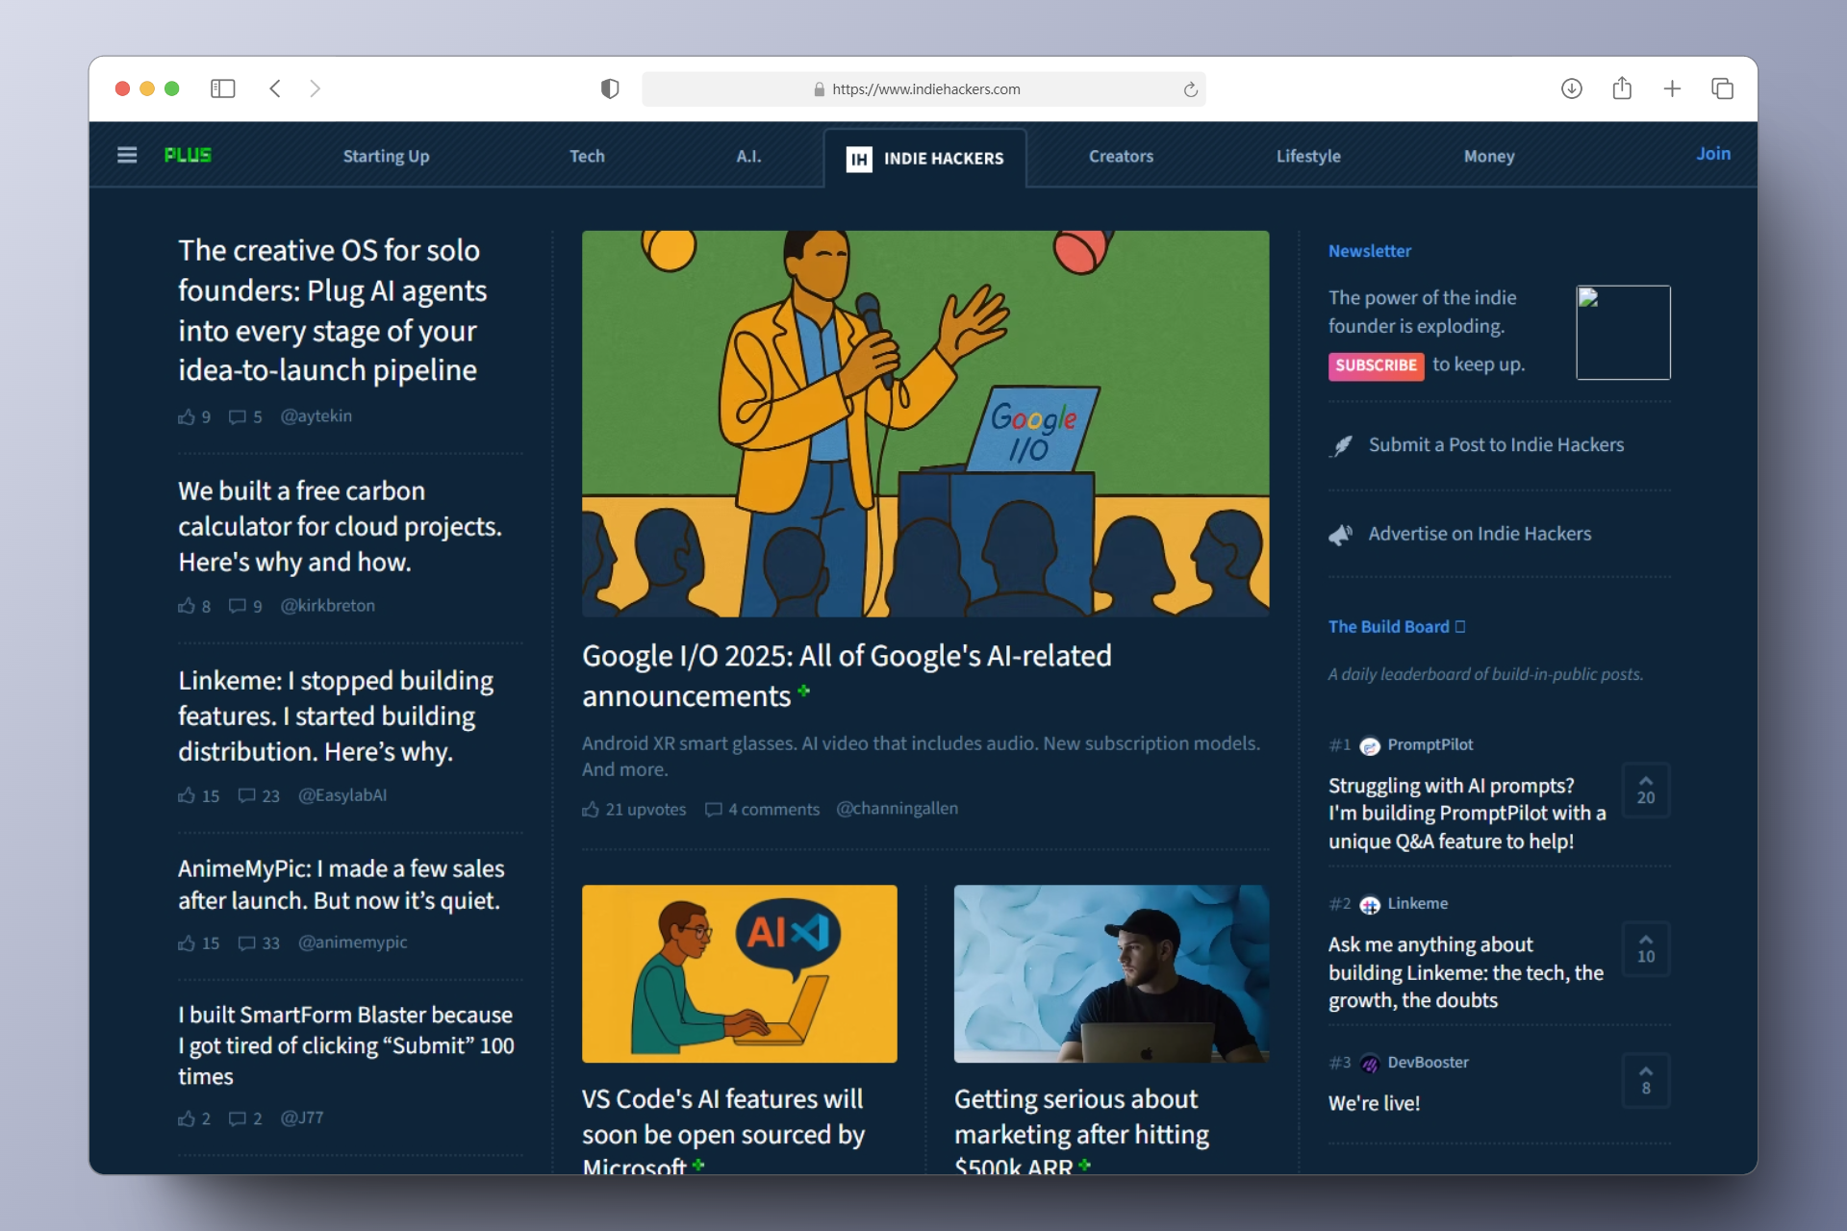Reload the page with the refresh icon
Screen dimensions: 1847x1231
point(1190,89)
